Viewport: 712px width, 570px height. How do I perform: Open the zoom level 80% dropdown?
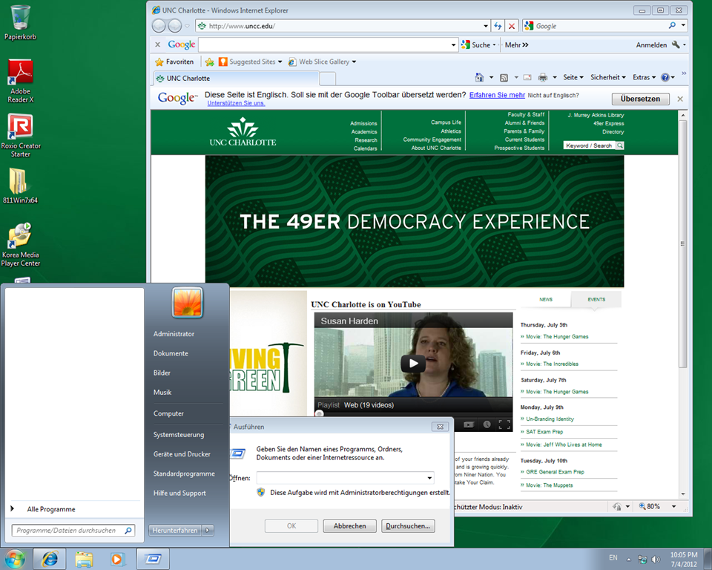pyautogui.click(x=663, y=507)
